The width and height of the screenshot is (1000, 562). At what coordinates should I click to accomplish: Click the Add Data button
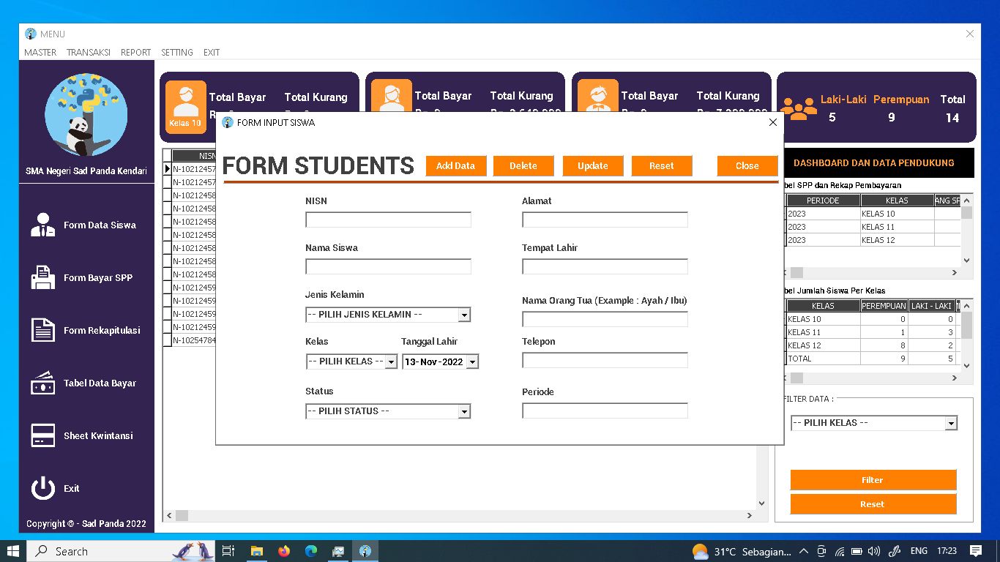coord(456,166)
